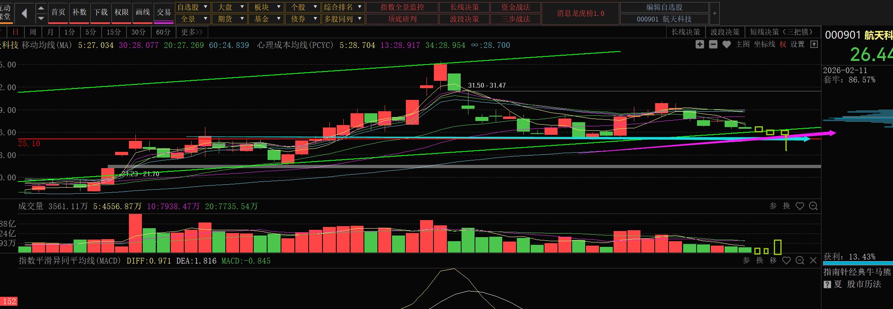Close the MACD indicator panel

click(813, 261)
